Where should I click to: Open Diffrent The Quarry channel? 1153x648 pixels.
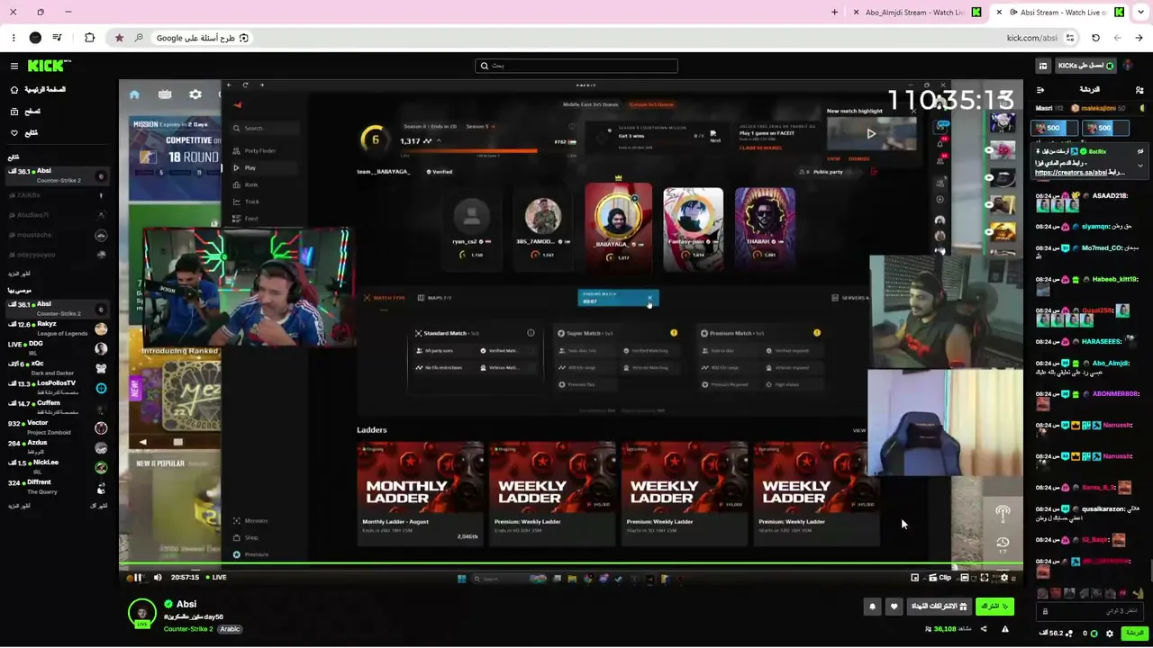[x=59, y=487]
